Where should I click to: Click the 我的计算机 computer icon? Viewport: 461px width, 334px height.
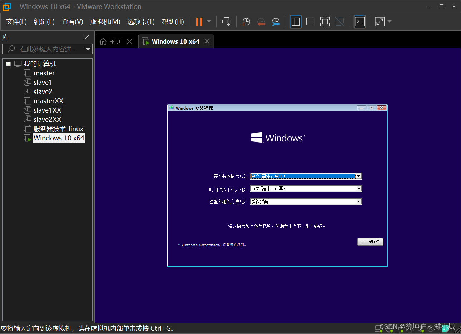18,64
